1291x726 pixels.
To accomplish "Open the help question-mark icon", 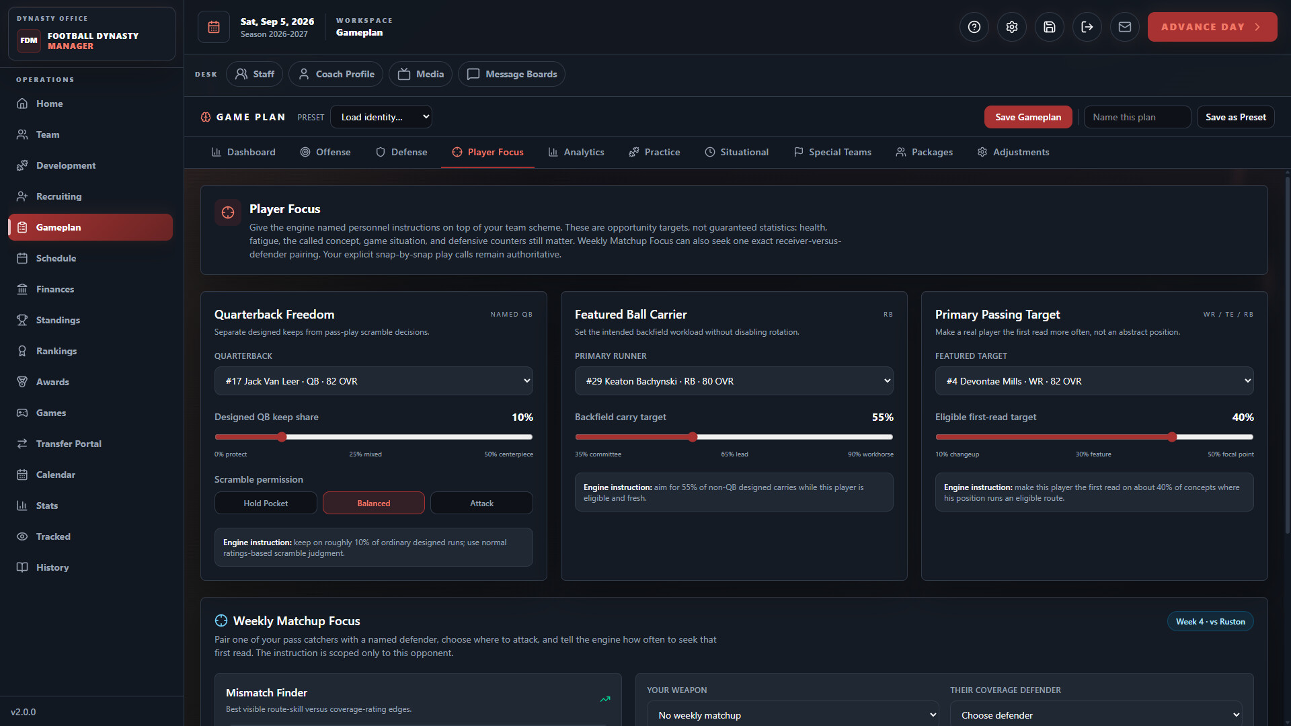I will (x=974, y=27).
